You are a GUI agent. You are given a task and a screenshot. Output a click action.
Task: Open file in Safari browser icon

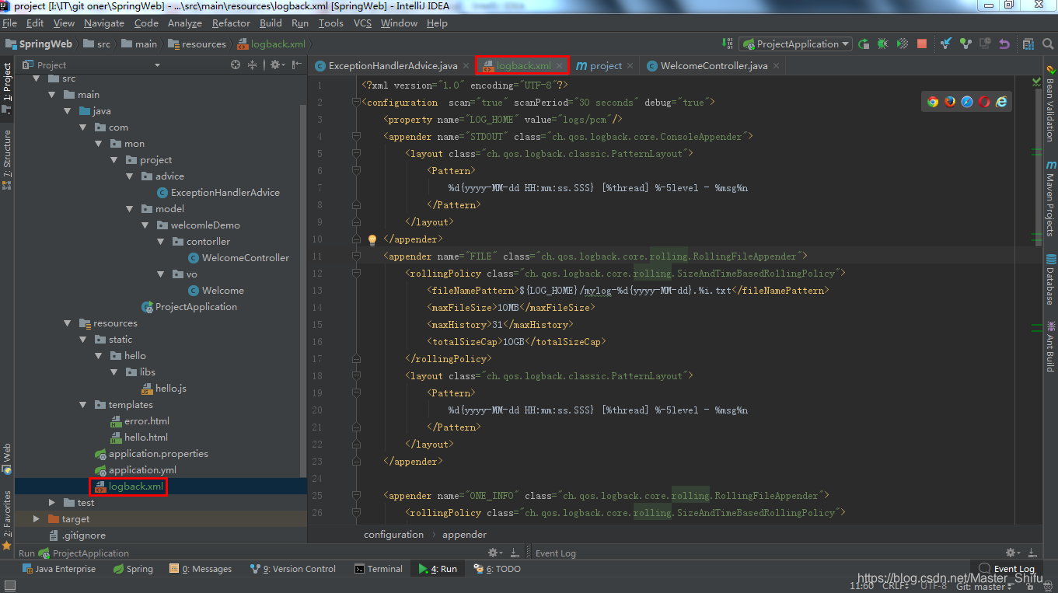(967, 102)
